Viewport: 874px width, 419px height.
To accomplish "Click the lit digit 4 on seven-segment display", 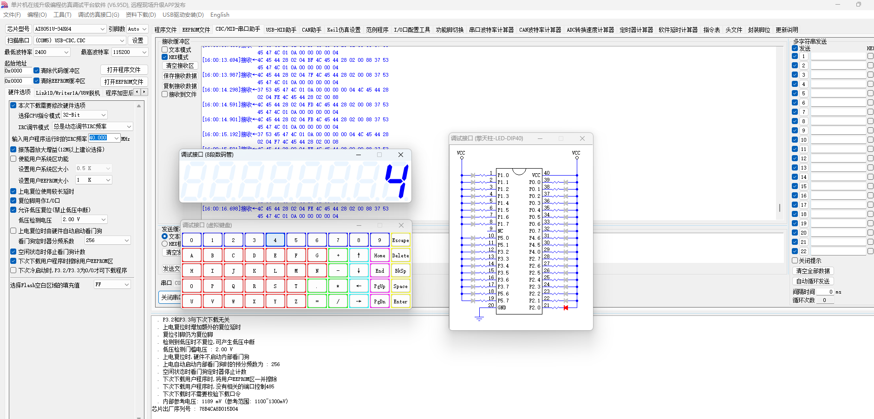I will [x=397, y=182].
